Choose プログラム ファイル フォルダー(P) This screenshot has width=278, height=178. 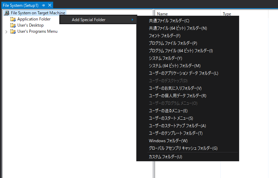(x=188, y=43)
